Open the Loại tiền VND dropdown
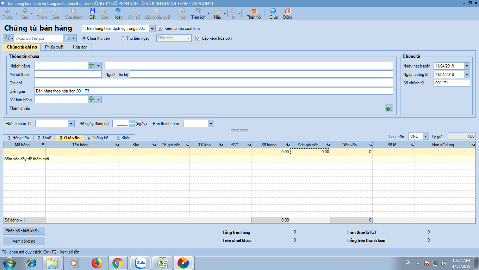Image resolution: width=479 pixels, height=270 pixels. click(x=425, y=136)
